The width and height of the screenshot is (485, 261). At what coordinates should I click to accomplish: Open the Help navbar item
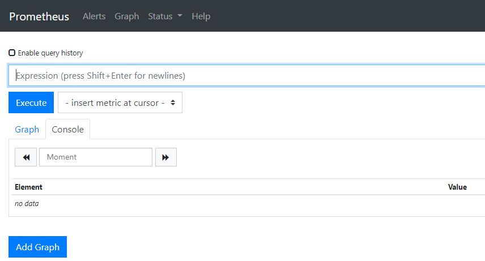201,16
